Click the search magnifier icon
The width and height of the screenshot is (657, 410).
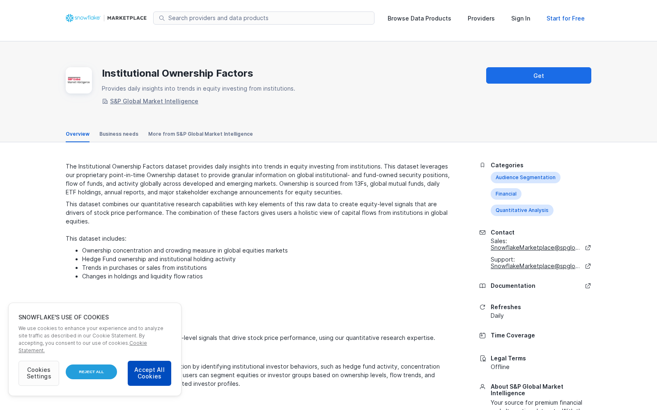click(162, 18)
